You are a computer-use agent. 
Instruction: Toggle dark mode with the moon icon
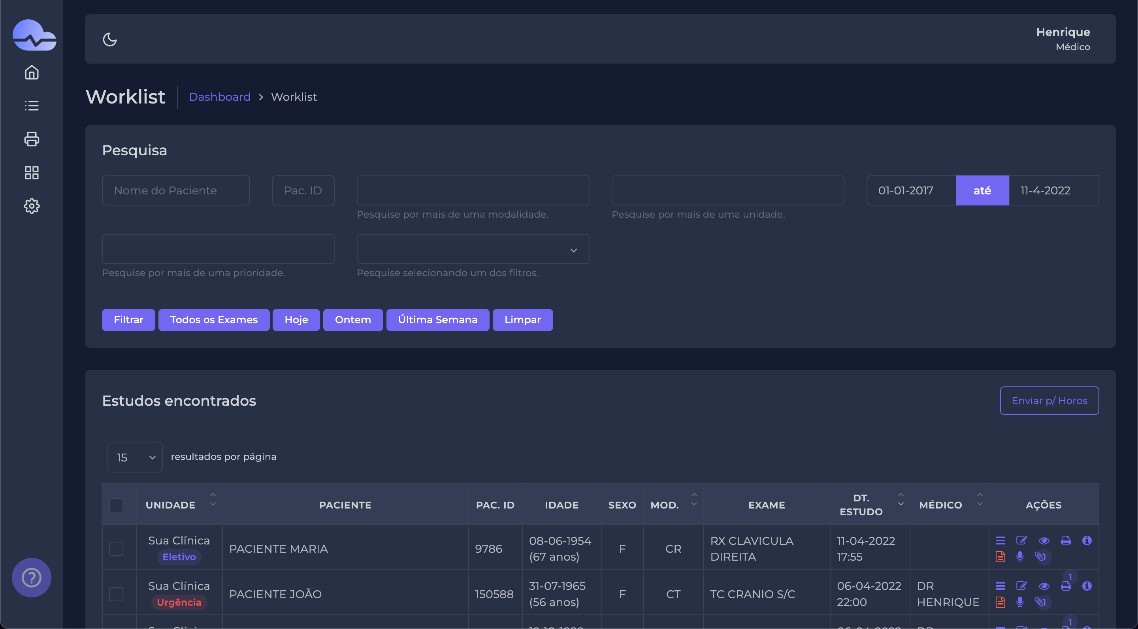pos(109,40)
